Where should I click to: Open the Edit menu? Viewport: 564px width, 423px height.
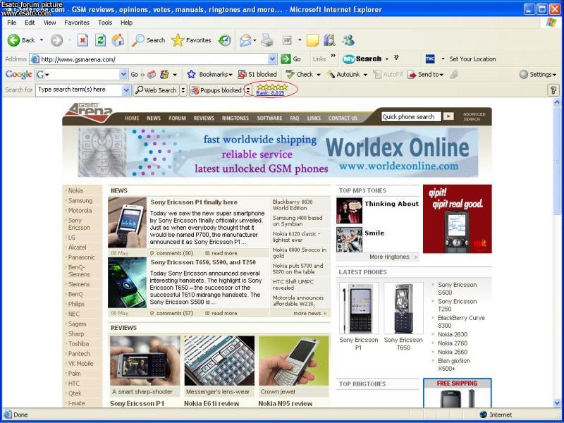click(30, 23)
